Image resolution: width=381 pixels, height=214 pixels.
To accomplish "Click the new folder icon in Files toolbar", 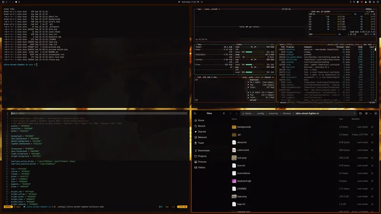I will (x=361, y=113).
